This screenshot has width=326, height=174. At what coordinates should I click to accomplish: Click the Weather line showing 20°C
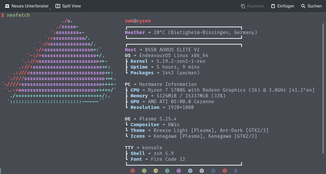click(x=191, y=33)
